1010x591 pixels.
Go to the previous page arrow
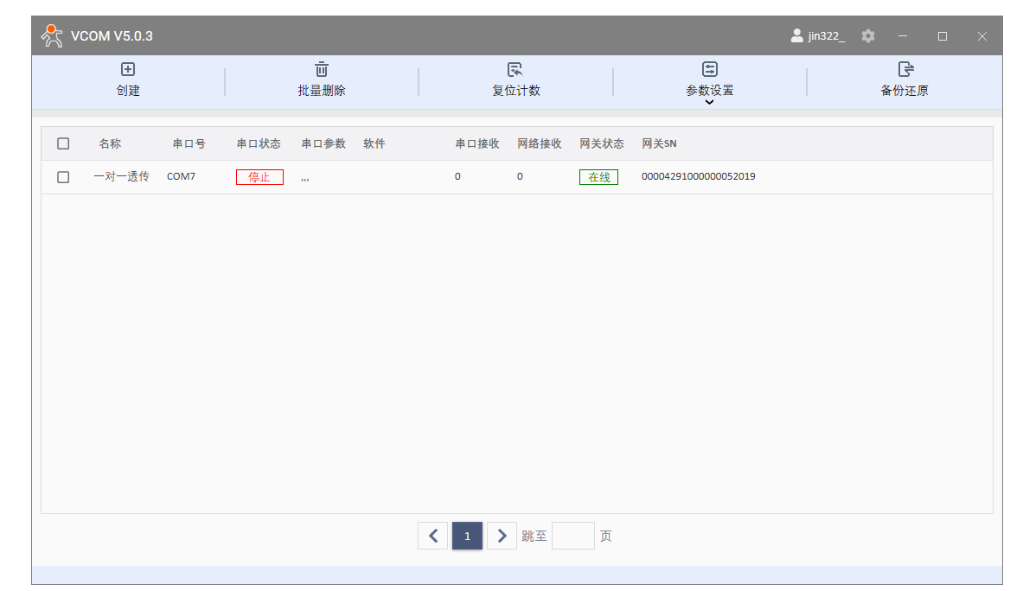[x=432, y=536]
